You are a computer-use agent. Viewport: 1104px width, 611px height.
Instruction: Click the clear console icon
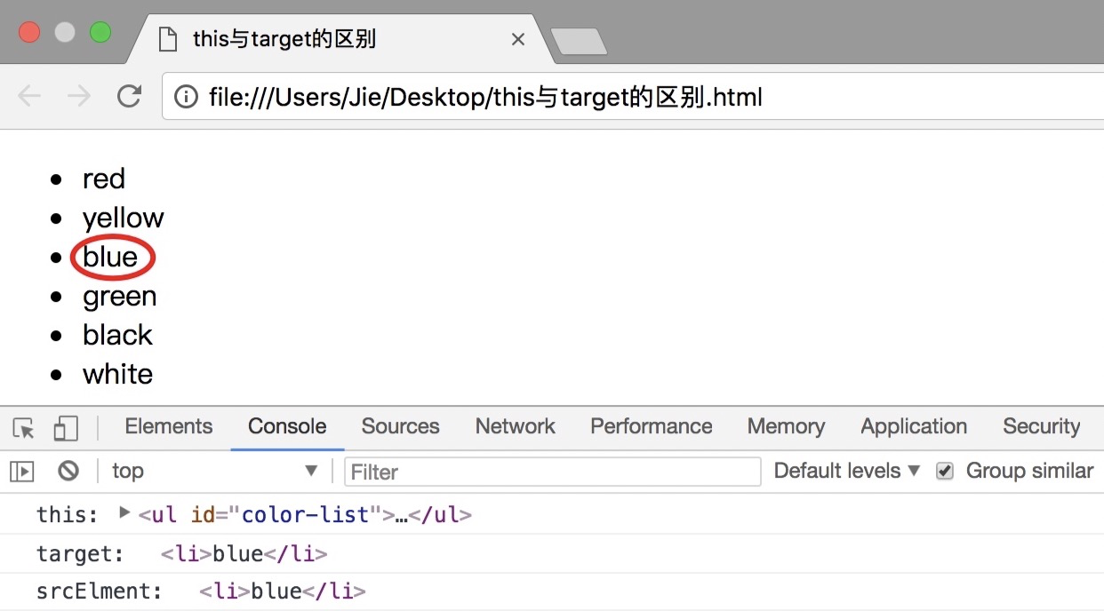pos(68,471)
